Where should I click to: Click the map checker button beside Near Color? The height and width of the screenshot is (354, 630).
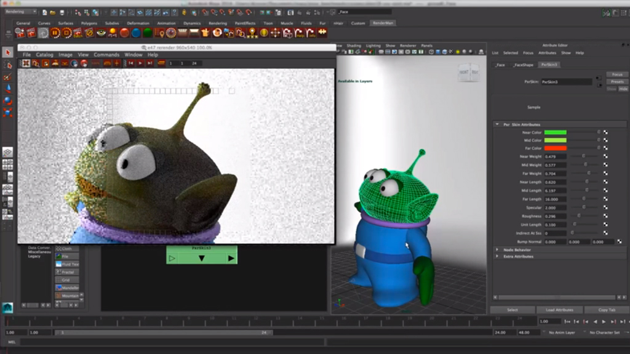tap(605, 132)
